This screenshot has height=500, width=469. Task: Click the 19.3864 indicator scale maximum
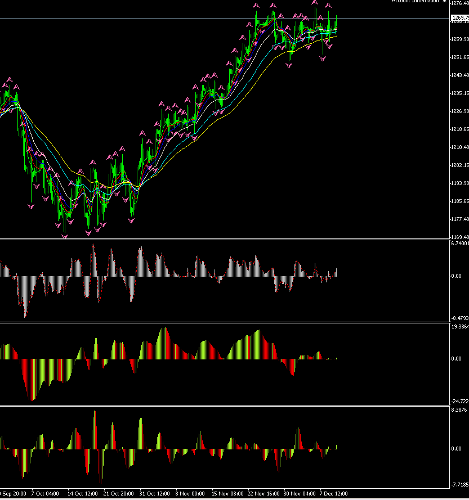pyautogui.click(x=460, y=327)
